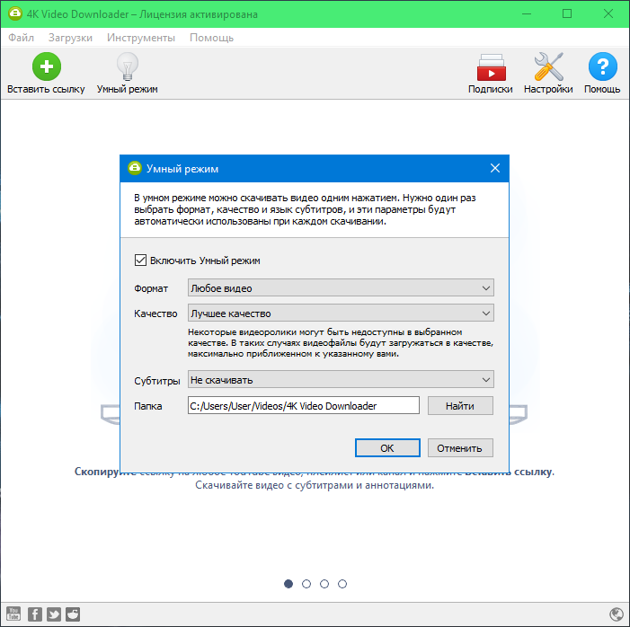Click the Качество label
Viewport: 630px width, 627px height.
tap(155, 313)
